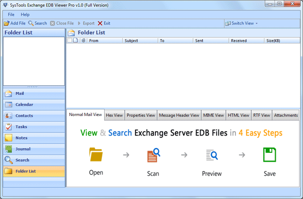Click the Add File label in toolbar

[18, 23]
